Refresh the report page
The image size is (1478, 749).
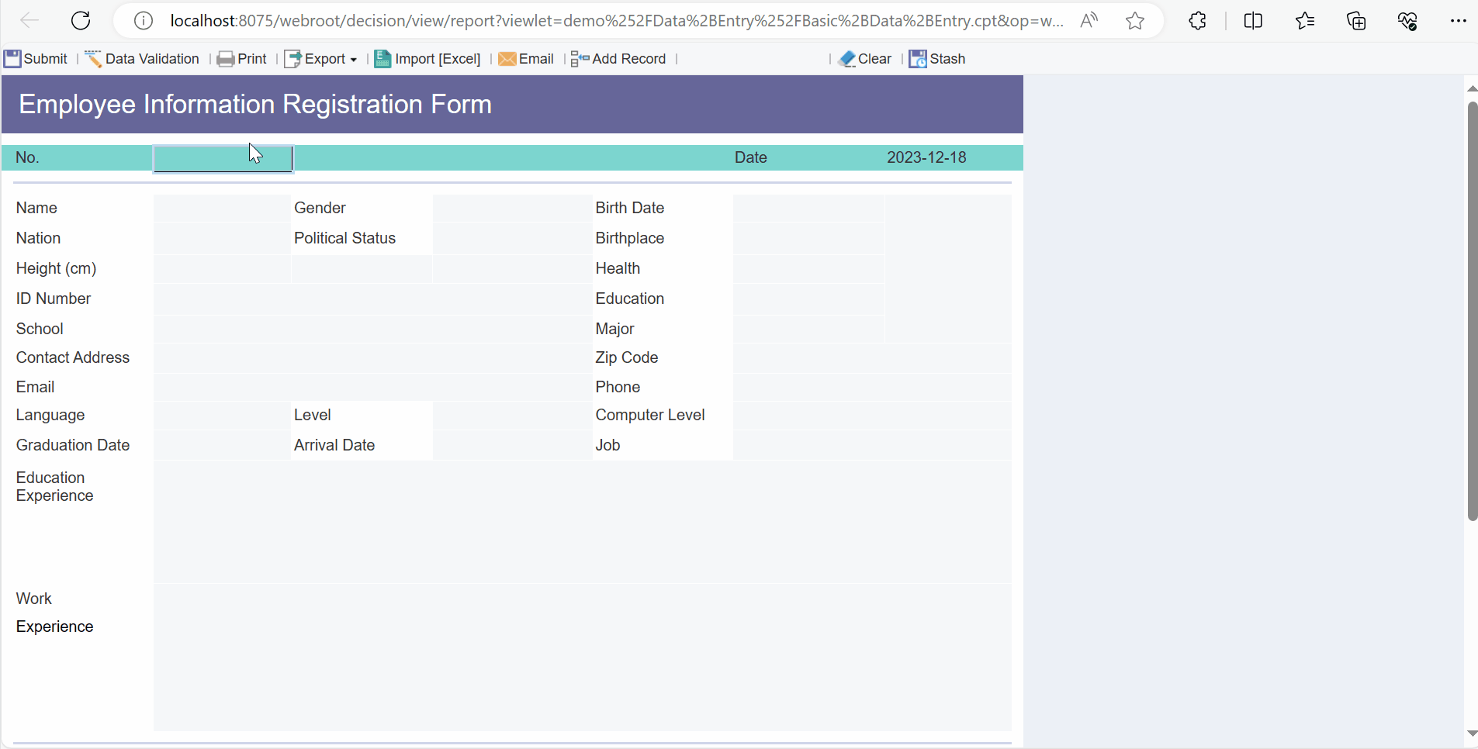click(x=80, y=20)
